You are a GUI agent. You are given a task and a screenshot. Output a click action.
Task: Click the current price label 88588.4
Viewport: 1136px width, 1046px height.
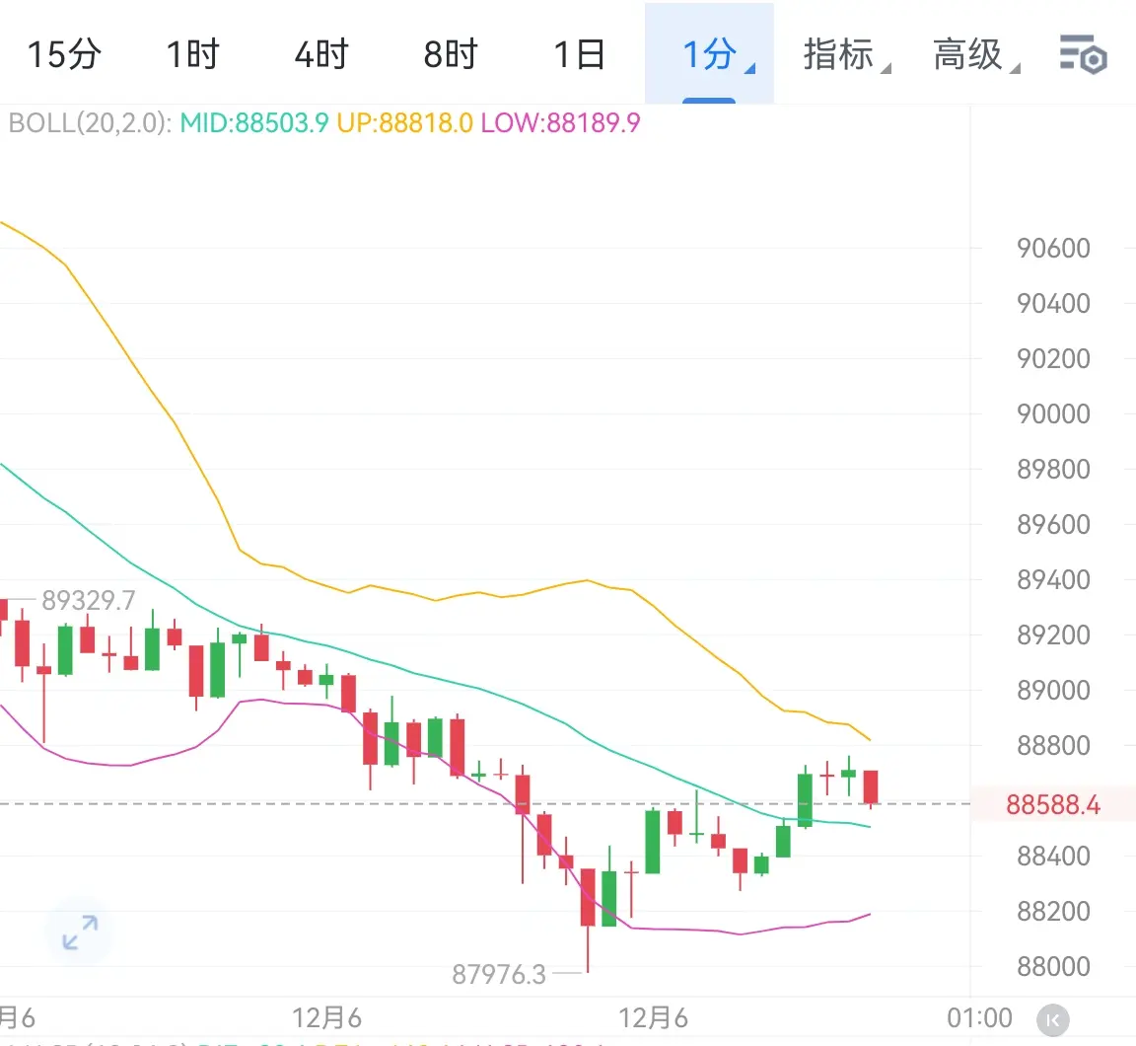[1053, 804]
